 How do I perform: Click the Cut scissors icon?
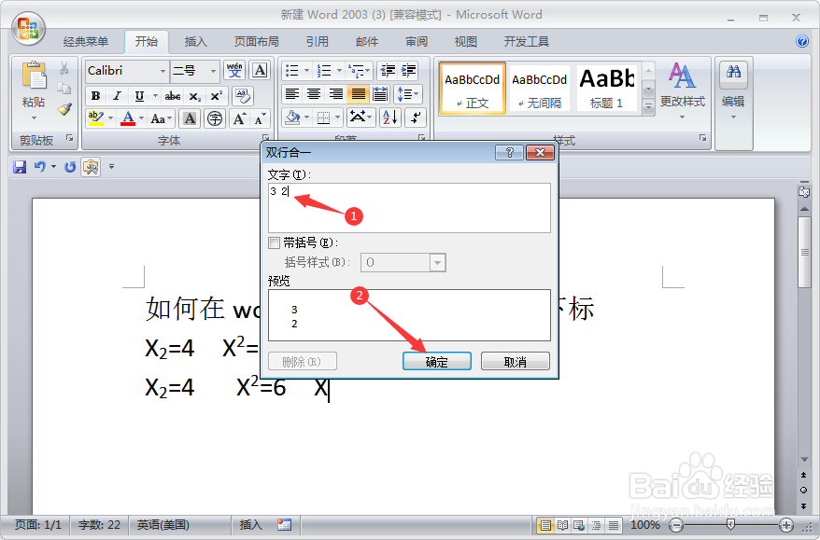(64, 69)
